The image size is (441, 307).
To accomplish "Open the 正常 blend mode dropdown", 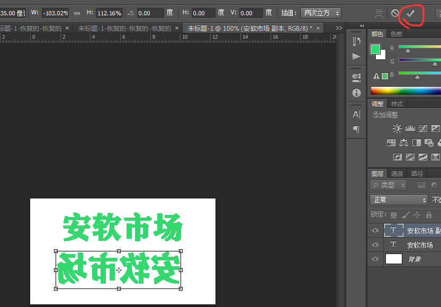I will pos(398,200).
